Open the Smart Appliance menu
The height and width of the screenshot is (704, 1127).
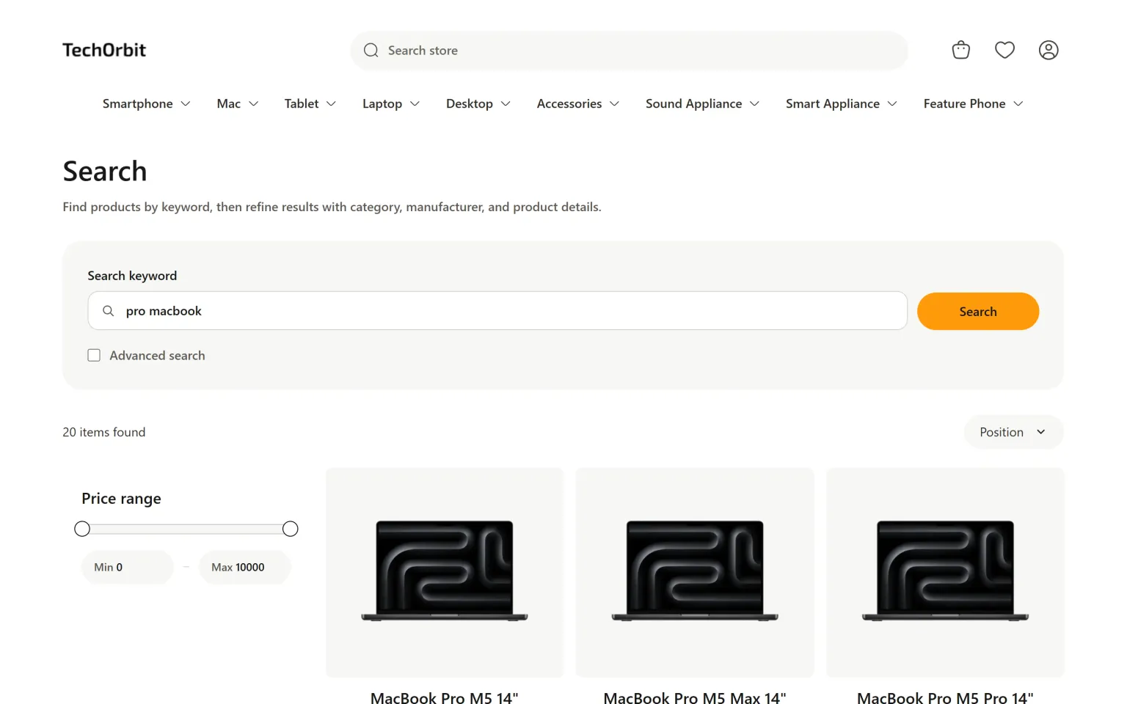click(841, 103)
